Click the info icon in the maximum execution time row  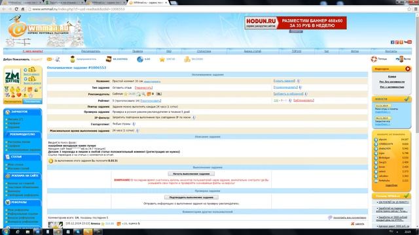click(x=137, y=131)
